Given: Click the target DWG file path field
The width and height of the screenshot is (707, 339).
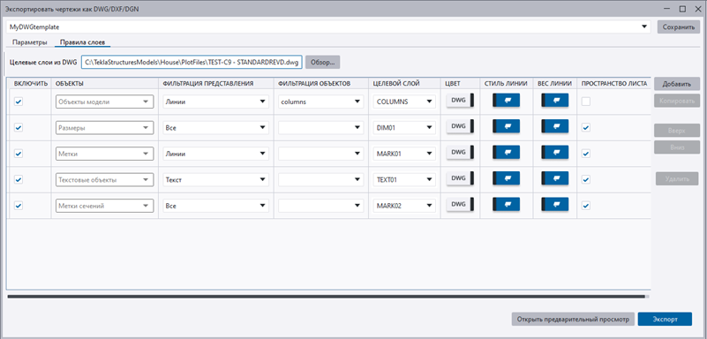Looking at the screenshot, I should coord(192,63).
